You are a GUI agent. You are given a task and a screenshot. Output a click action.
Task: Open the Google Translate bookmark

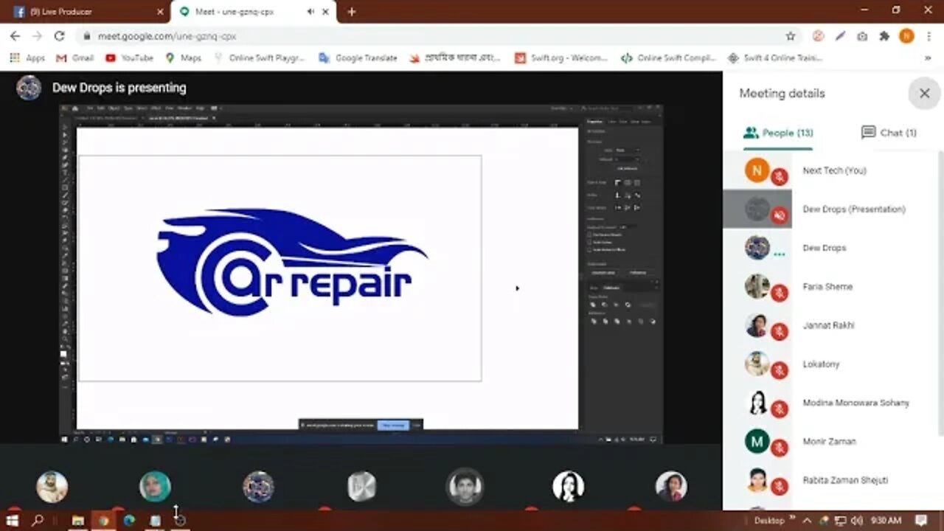point(358,58)
